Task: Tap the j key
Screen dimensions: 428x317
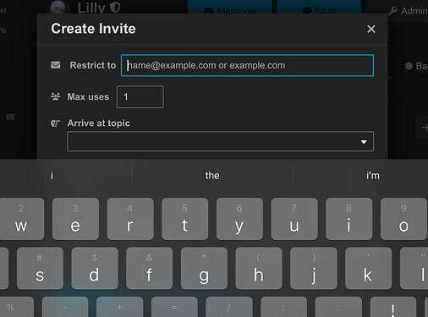Action: click(x=314, y=268)
